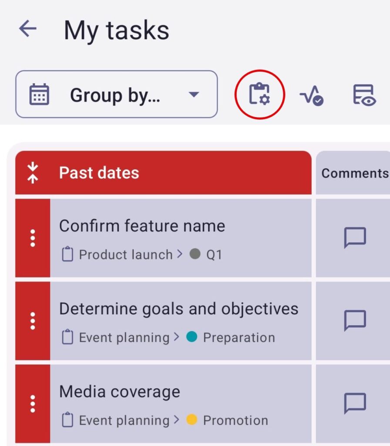The width and height of the screenshot is (390, 446).
Task: Collapse the Past dates group
Action: [33, 173]
